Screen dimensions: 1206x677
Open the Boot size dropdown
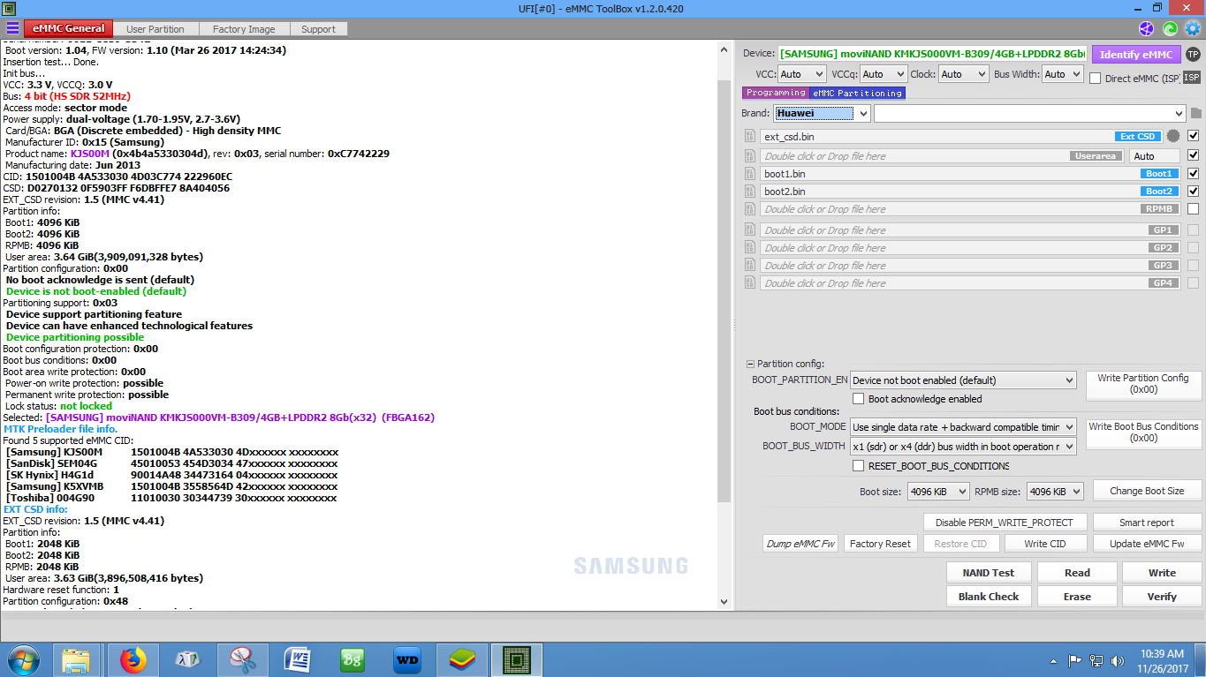(938, 492)
